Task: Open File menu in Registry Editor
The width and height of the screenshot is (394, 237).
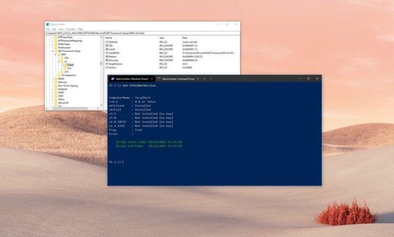Action: pos(47,29)
